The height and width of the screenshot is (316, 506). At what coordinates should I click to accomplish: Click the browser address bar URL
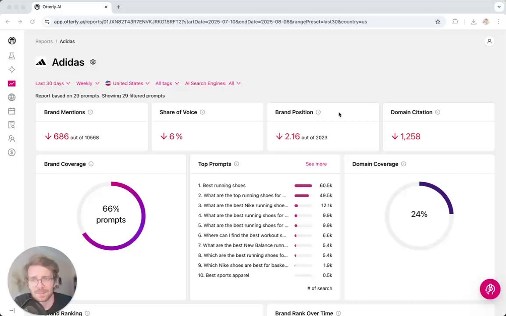coord(210,22)
